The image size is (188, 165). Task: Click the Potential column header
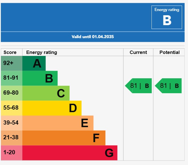(170, 52)
